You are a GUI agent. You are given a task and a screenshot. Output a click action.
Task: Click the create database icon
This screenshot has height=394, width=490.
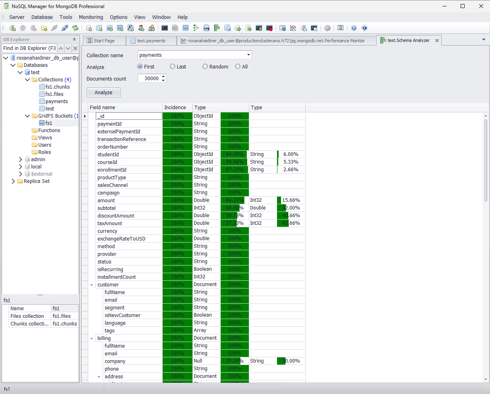pos(89,28)
